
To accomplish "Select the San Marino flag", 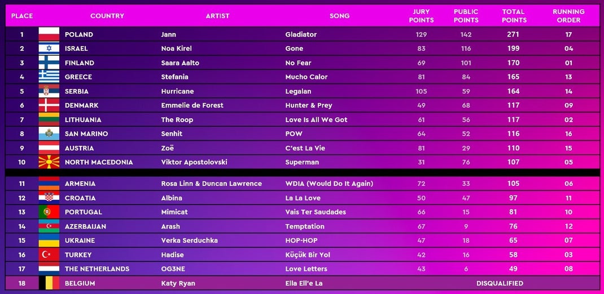I will click(49, 133).
